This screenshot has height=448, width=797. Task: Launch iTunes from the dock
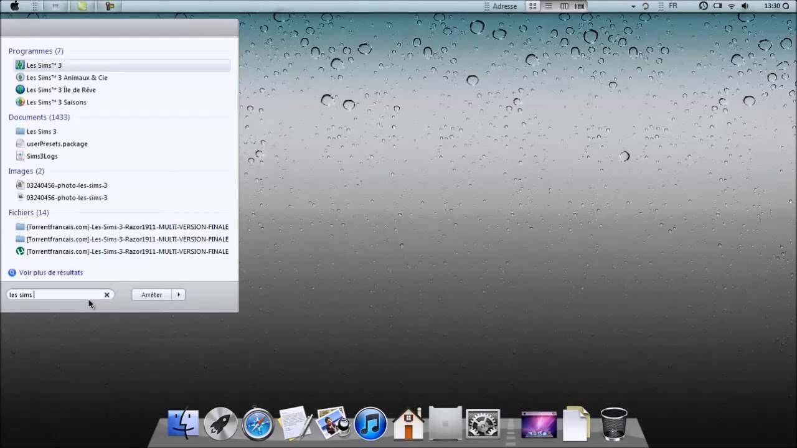(370, 424)
